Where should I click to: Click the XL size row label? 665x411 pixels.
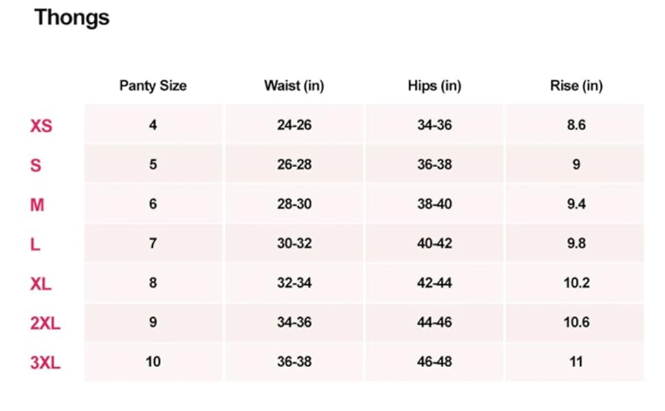coord(41,284)
